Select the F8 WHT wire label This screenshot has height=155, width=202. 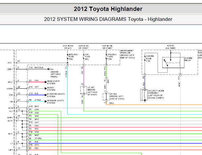click(x=34, y=119)
